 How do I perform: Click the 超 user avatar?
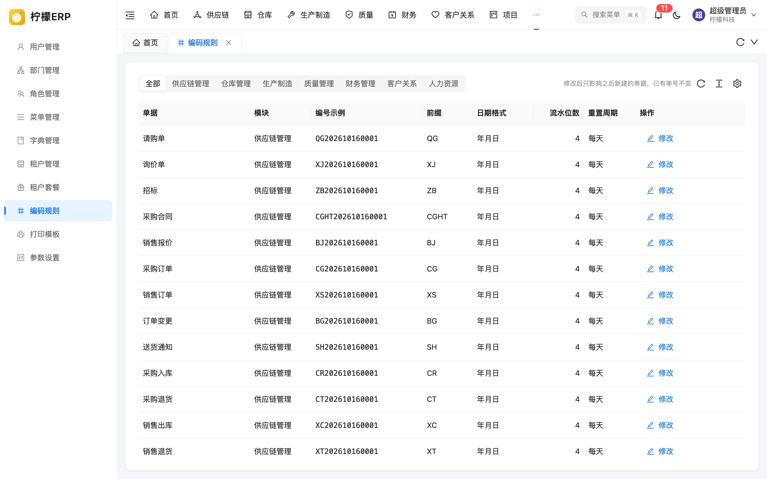(x=699, y=15)
